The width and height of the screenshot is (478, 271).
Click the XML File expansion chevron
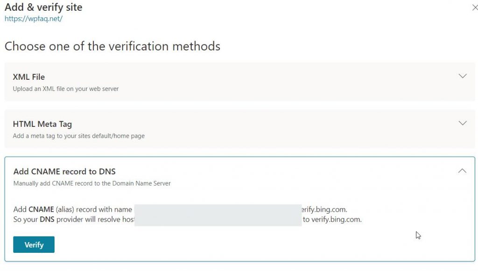point(463,76)
